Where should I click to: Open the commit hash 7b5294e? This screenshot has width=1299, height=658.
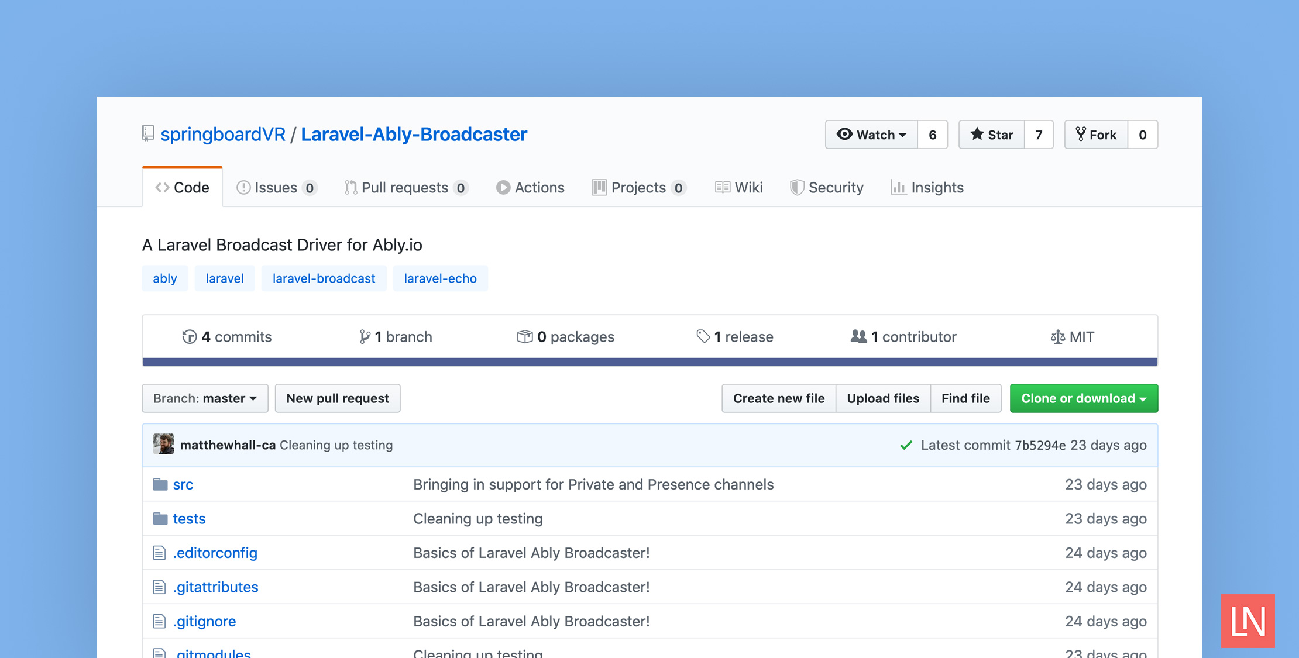coord(1040,445)
